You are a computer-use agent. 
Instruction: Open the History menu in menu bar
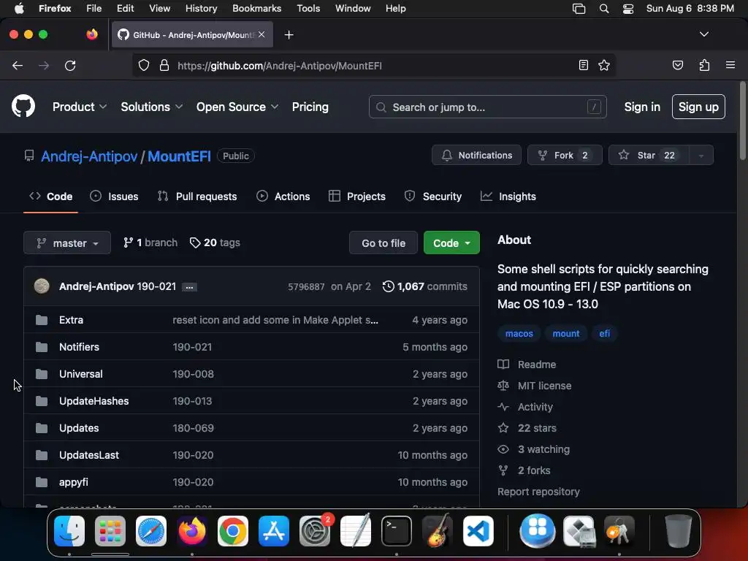201,9
